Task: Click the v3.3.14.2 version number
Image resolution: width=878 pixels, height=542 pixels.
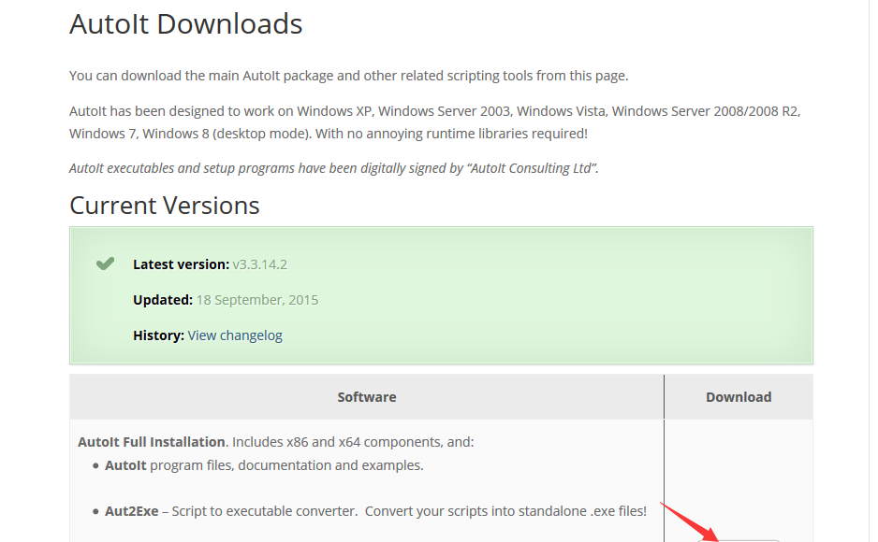Action: point(260,264)
